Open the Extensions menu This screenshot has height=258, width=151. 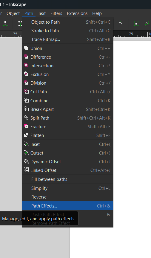click(x=77, y=13)
